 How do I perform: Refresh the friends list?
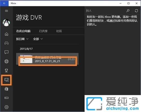136,11
